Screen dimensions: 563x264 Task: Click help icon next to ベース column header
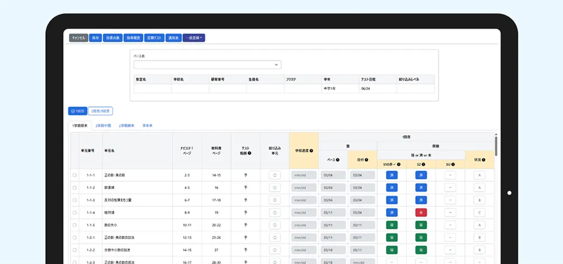(338, 160)
